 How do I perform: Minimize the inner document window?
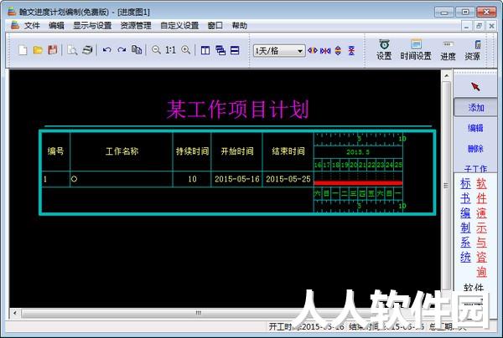466,26
